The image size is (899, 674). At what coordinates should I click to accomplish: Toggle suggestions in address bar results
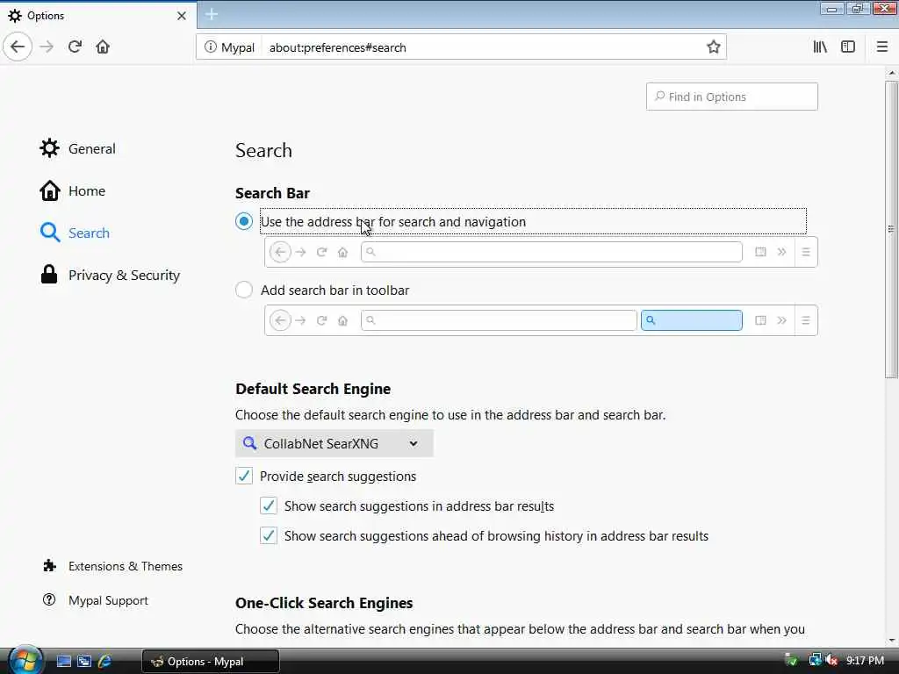pyautogui.click(x=269, y=506)
